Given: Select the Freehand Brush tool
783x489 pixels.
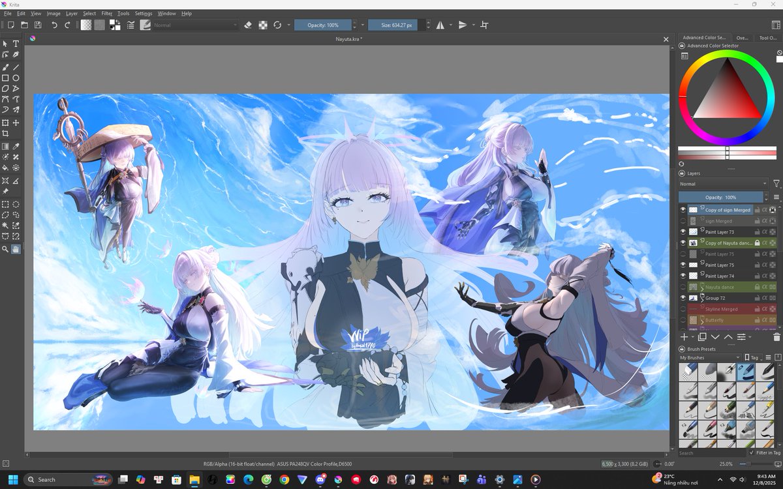Looking at the screenshot, I should point(5,67).
